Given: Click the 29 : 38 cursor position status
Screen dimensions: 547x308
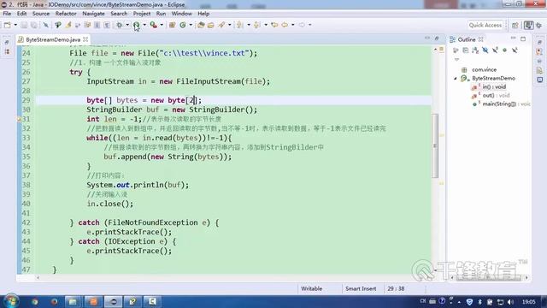Looking at the screenshot, I should (396, 289).
